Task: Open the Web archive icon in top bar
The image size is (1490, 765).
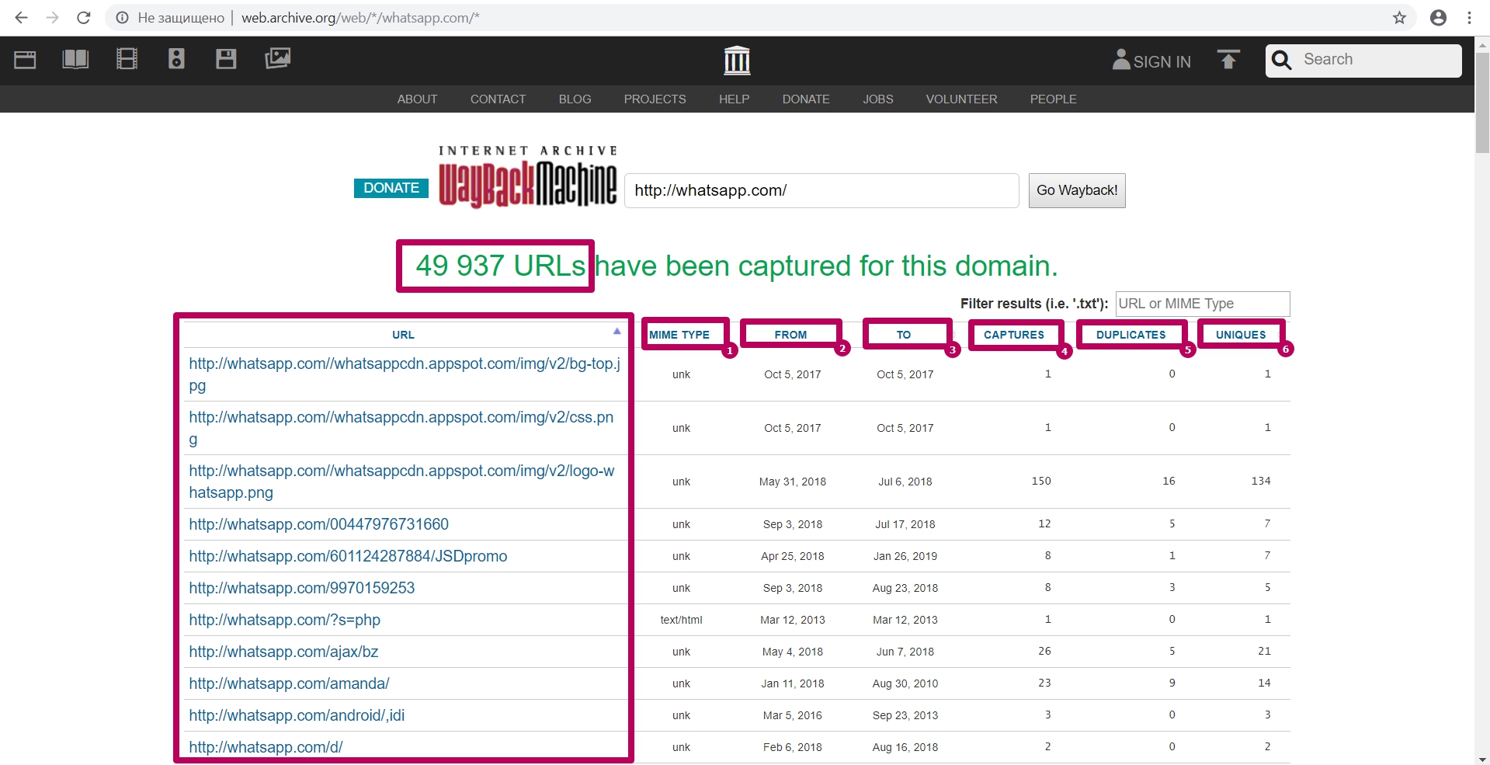Action: pyautogui.click(x=25, y=59)
